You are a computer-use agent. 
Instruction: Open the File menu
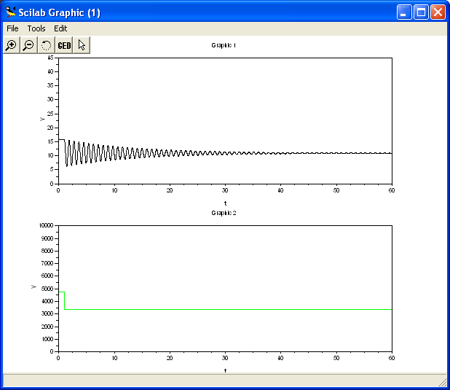pos(12,28)
